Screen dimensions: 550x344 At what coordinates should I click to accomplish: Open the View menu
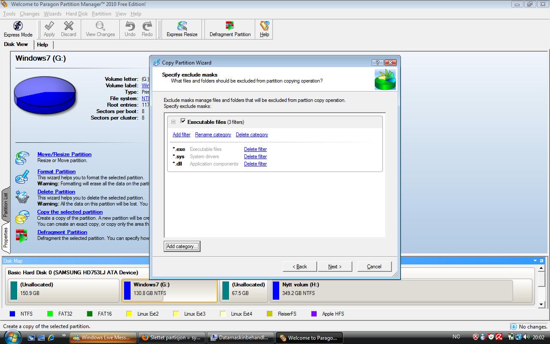coord(121,14)
